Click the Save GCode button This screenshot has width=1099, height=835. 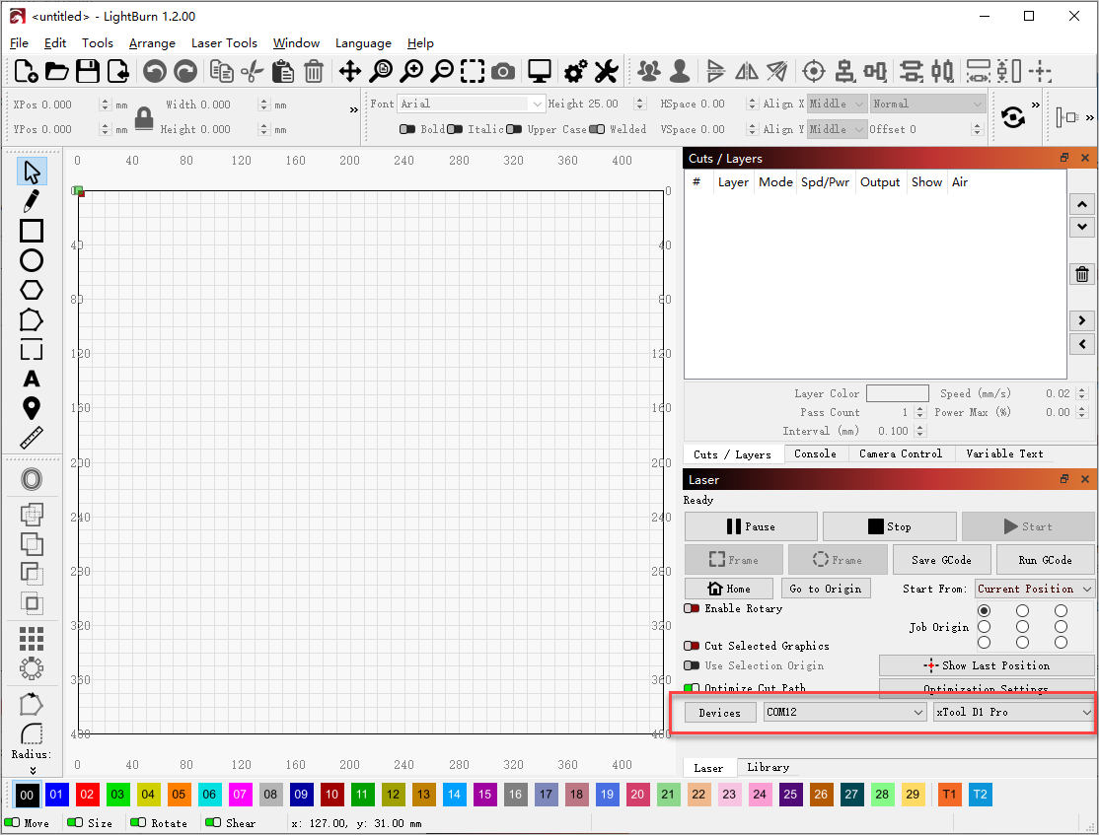(941, 560)
